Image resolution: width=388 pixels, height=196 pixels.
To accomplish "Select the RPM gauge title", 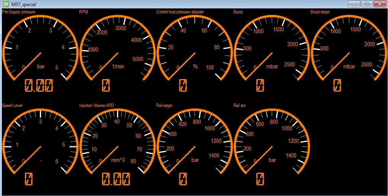I will pos(83,12).
